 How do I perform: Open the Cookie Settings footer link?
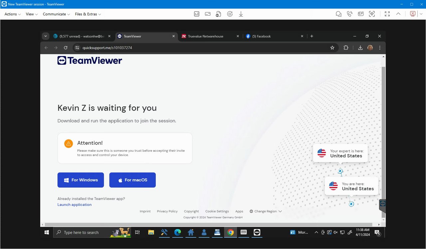tap(217, 211)
